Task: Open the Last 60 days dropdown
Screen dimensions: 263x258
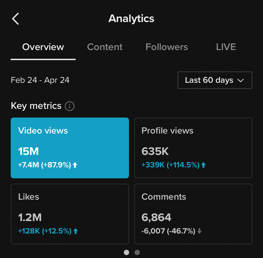Action: 215,80
